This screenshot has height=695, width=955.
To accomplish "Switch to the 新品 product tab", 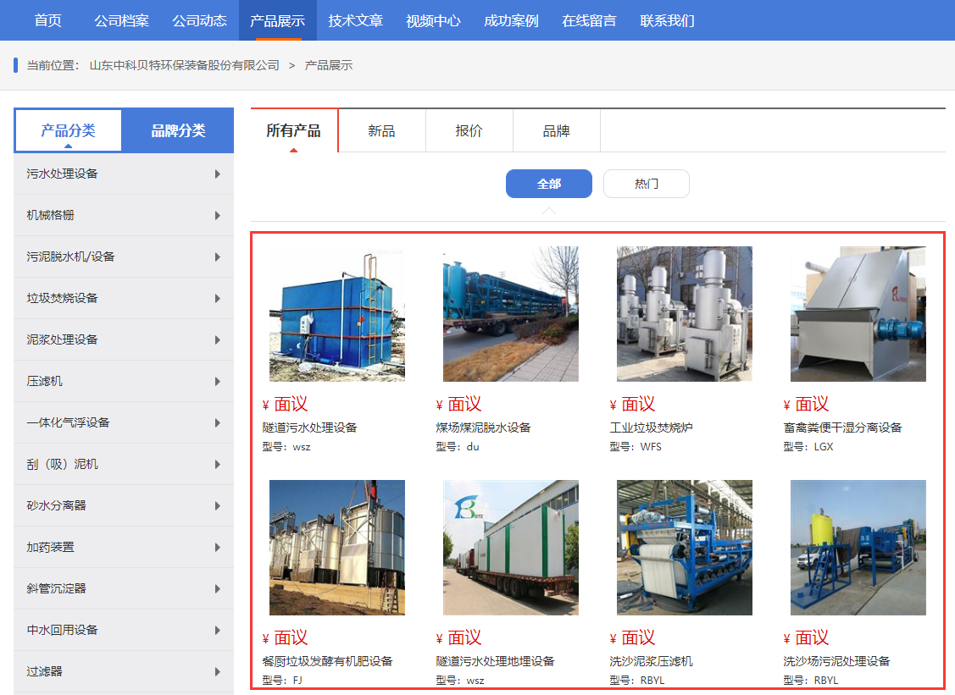I will coord(382,131).
